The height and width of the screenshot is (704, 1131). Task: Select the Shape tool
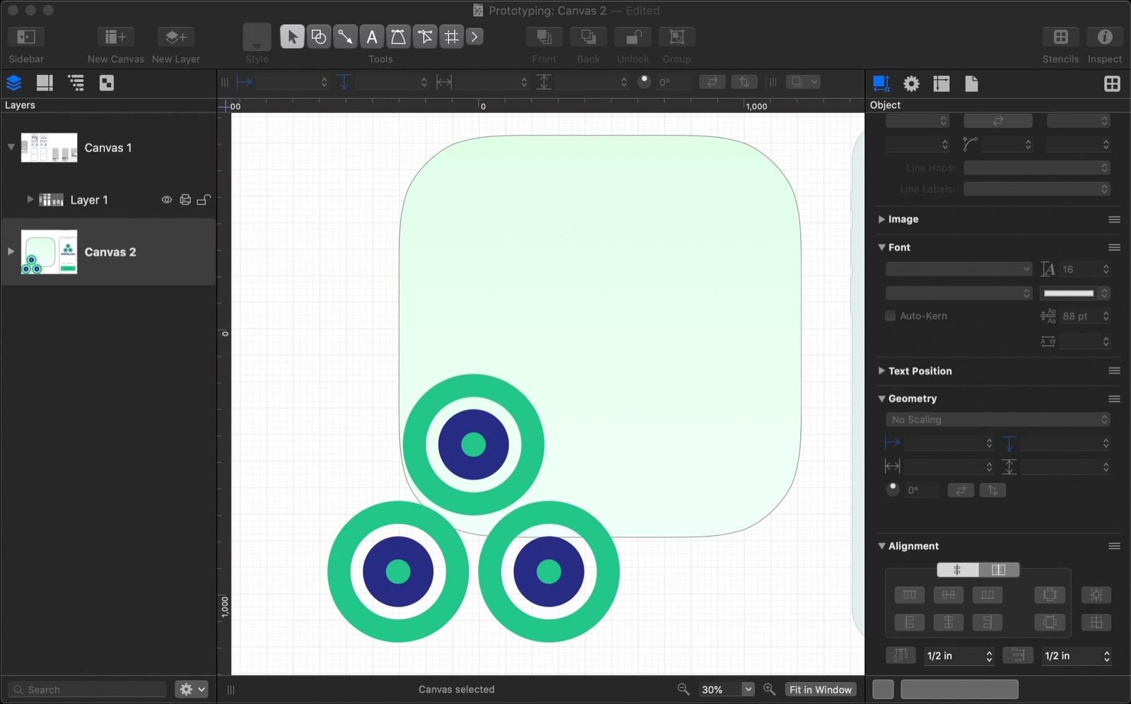[x=319, y=37]
